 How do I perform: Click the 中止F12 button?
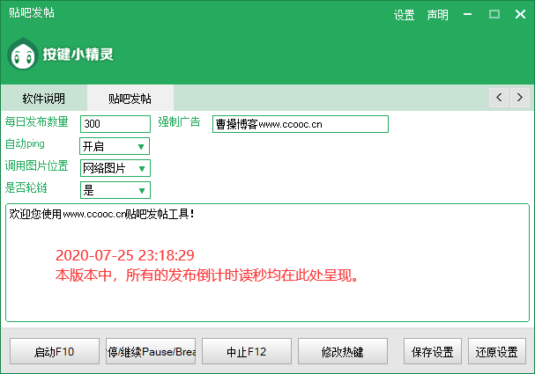[x=247, y=351]
